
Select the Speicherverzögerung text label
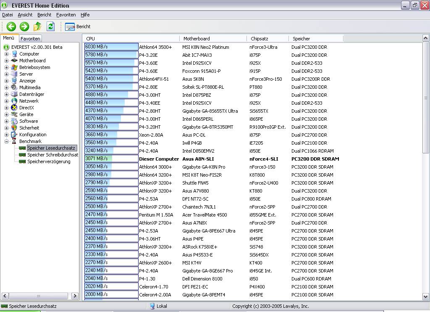point(49,161)
